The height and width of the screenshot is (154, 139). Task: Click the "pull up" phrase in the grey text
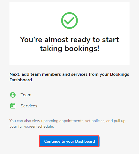pyautogui.click(x=120, y=121)
